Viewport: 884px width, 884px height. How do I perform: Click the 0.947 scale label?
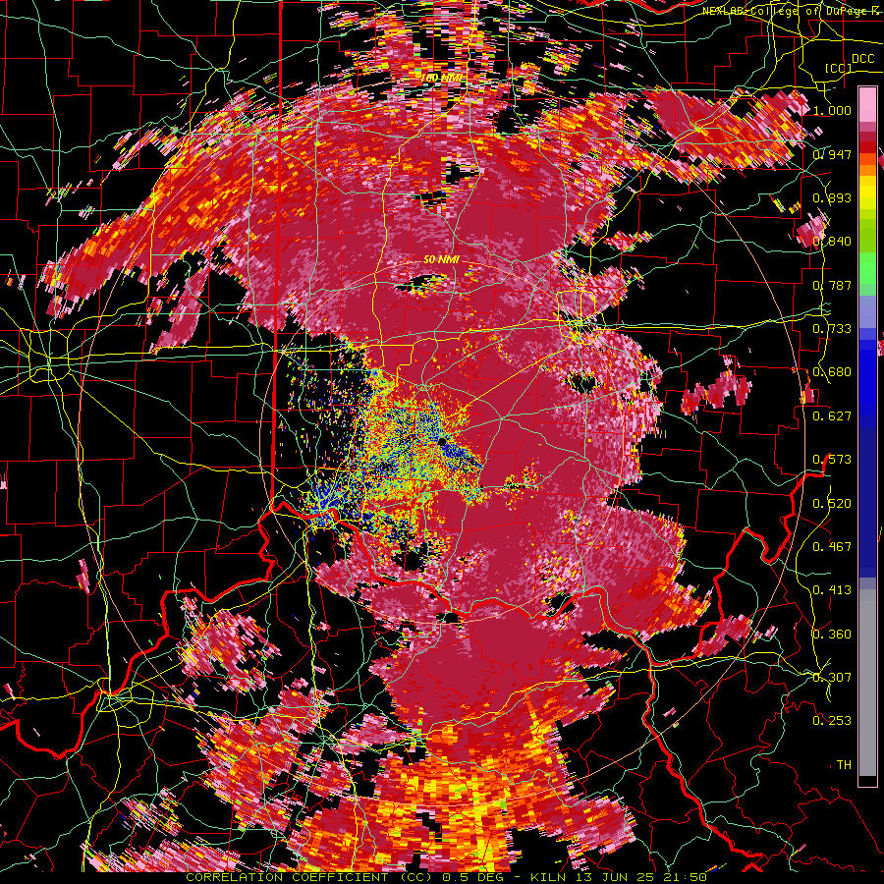[x=832, y=154]
